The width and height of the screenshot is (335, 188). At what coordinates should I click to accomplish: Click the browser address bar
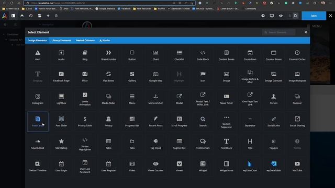pyautogui.click(x=109, y=3)
